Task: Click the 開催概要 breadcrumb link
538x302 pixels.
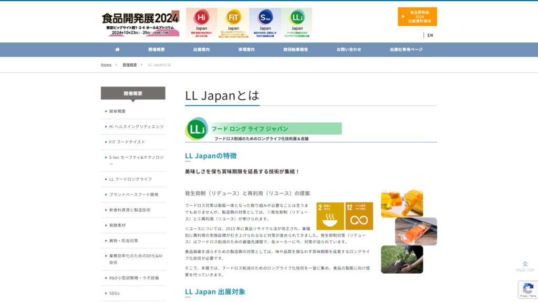Action: click(130, 64)
